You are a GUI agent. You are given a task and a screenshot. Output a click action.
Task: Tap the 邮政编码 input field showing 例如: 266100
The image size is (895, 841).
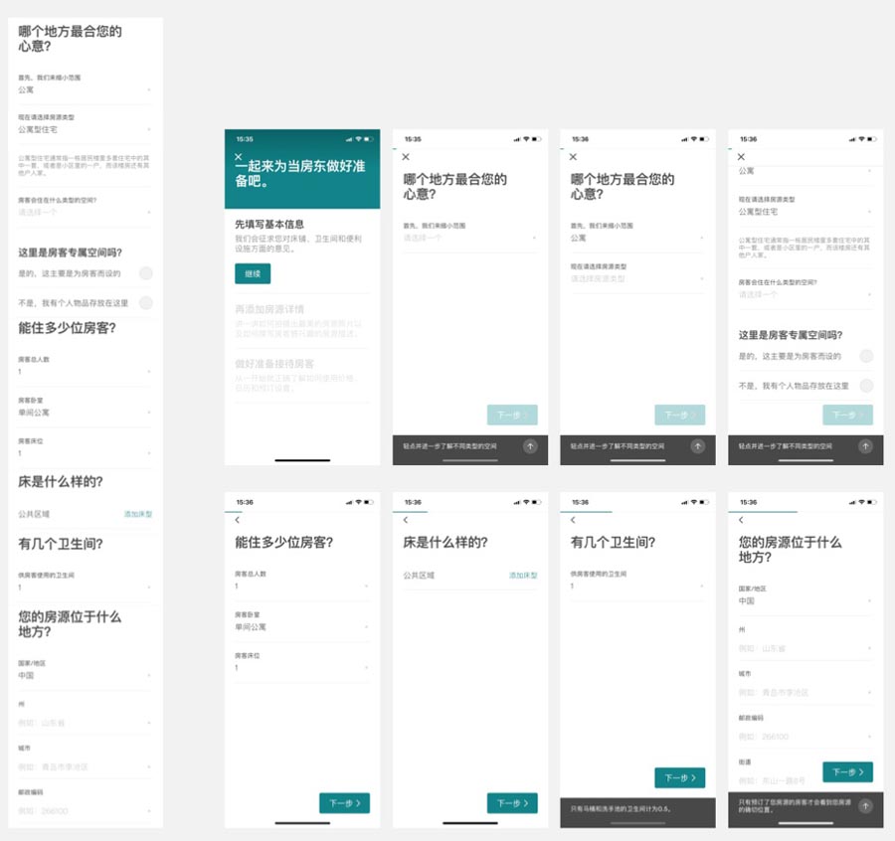[805, 736]
